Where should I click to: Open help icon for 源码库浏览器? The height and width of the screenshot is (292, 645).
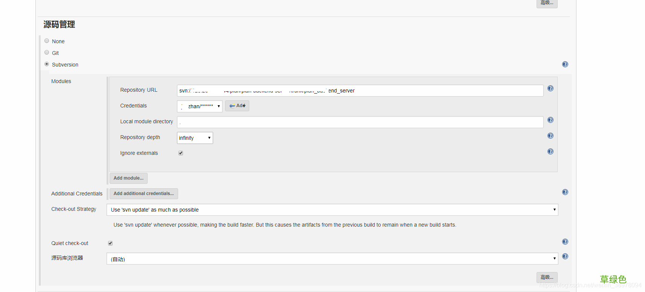coord(565,256)
